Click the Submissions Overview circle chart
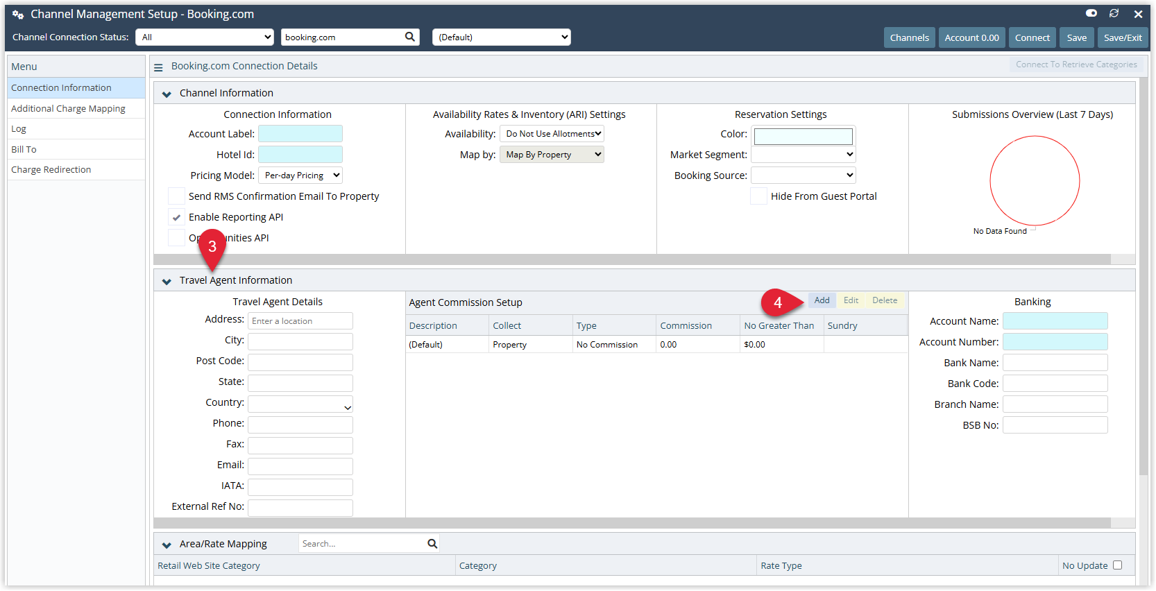This screenshot has height=591, width=1156. [x=1035, y=181]
